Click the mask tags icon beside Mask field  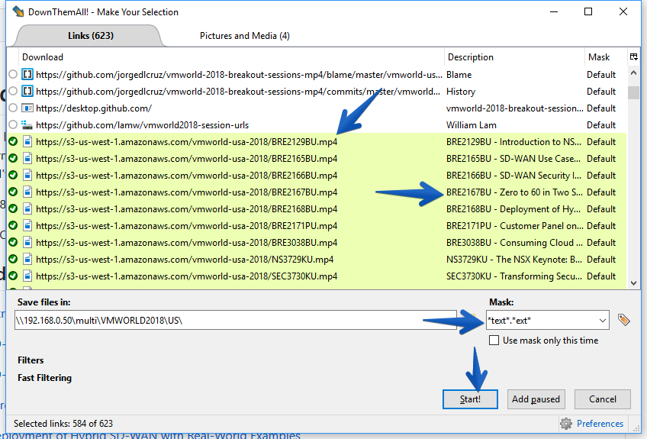click(623, 320)
